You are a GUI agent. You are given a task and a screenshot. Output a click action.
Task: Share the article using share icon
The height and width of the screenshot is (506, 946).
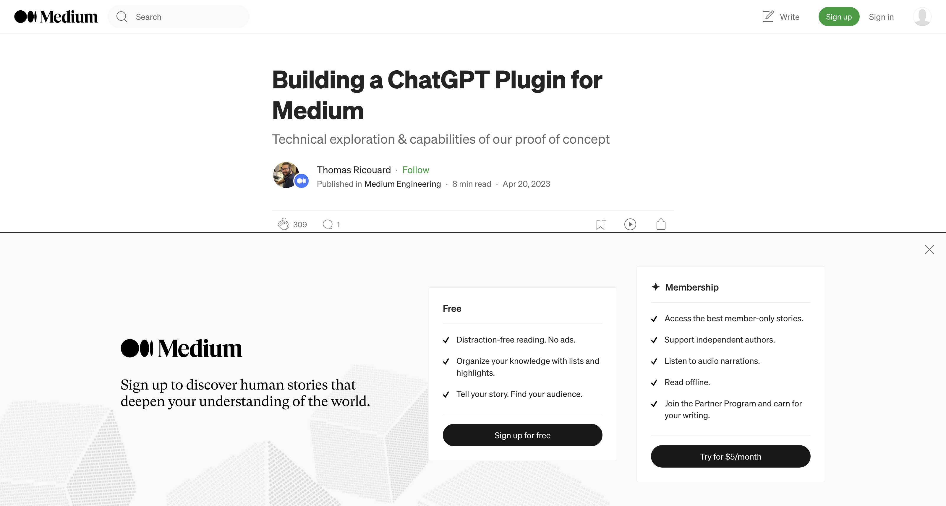pyautogui.click(x=661, y=224)
